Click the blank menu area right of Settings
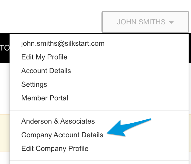Viewport: 191px width, 164px height. point(119,84)
